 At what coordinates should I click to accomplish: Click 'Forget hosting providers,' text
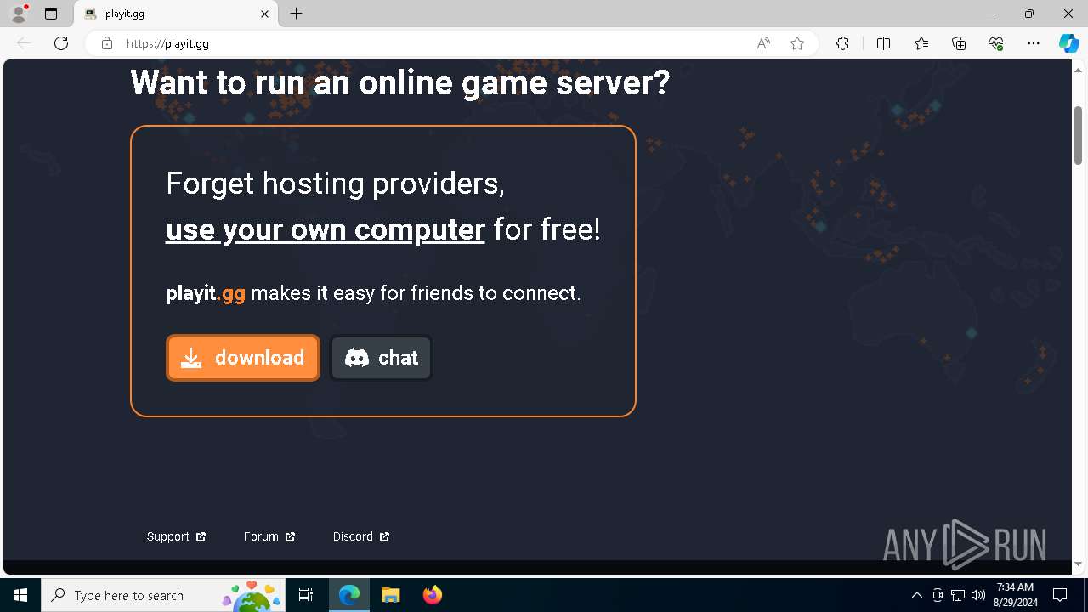(335, 183)
